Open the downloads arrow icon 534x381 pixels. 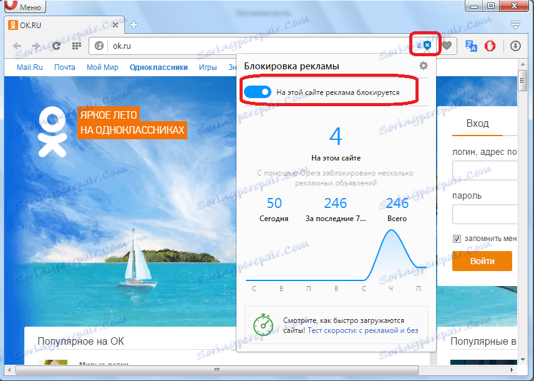[x=516, y=46]
